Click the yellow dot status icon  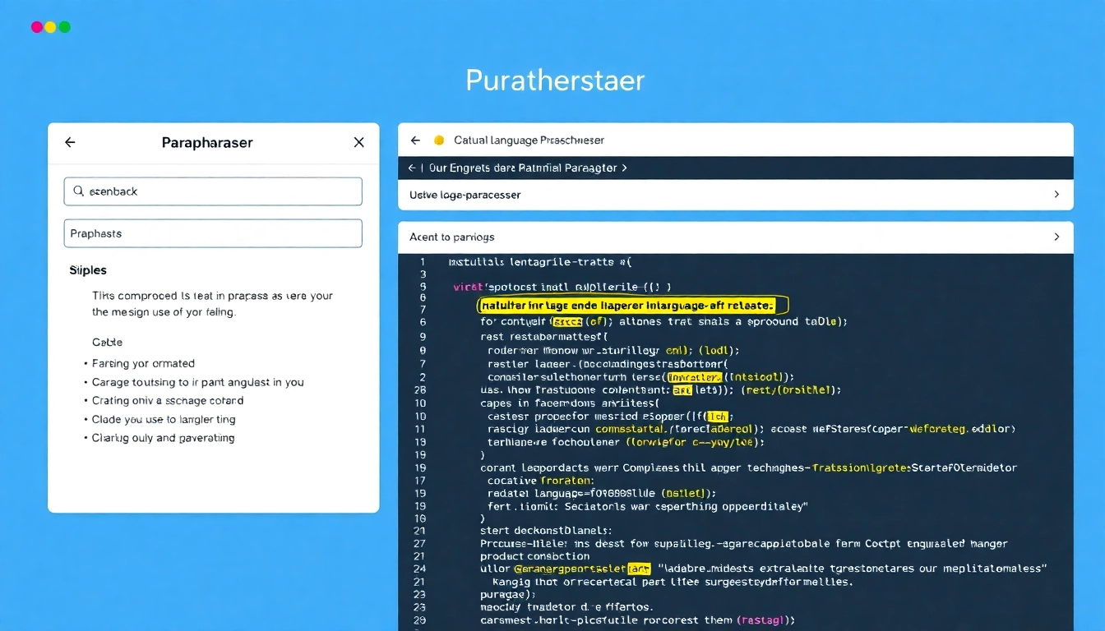click(x=438, y=140)
